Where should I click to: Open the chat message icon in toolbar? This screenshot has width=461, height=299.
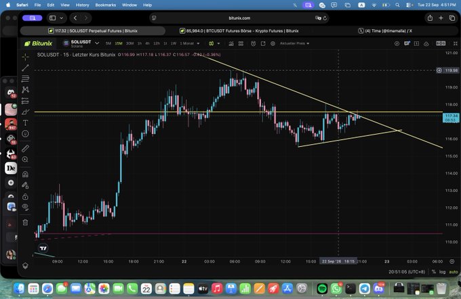tap(407, 43)
